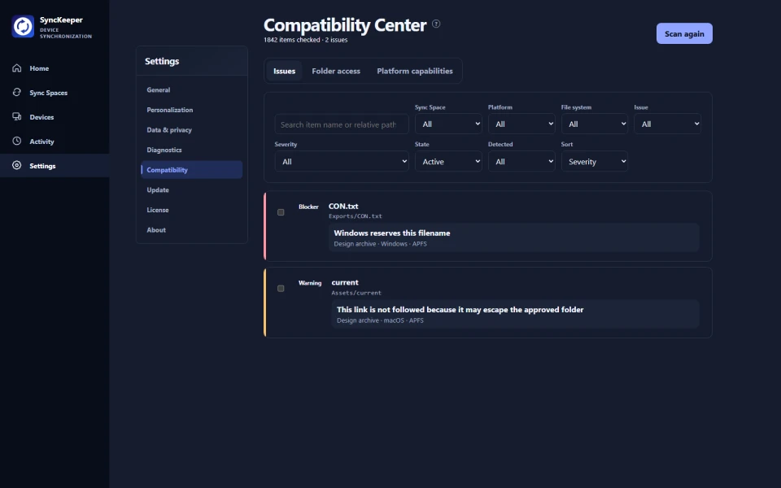
Task: Select Compatibility in settings list
Action: point(192,170)
